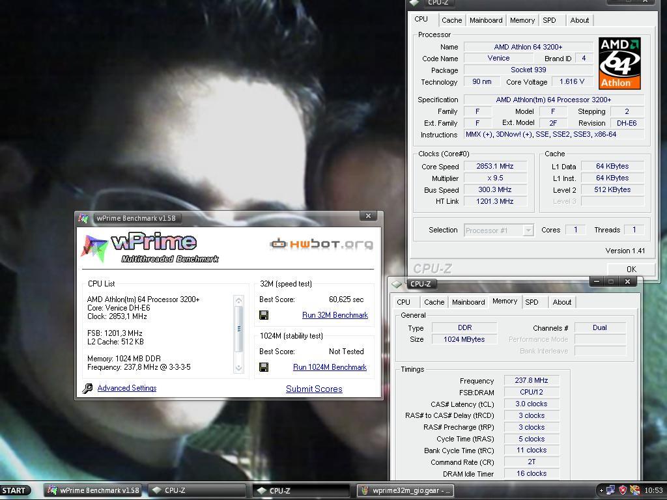The width and height of the screenshot is (667, 500).
Task: Open About tab in upper CPU-Z
Action: coord(579,20)
